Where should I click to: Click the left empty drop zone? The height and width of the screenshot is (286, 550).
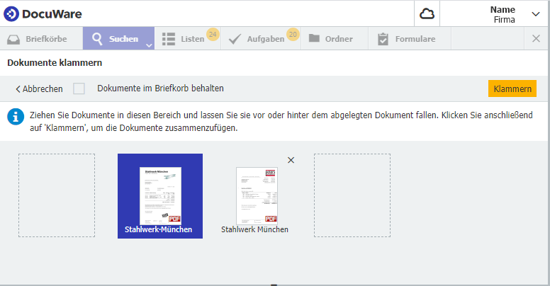[x=57, y=195]
